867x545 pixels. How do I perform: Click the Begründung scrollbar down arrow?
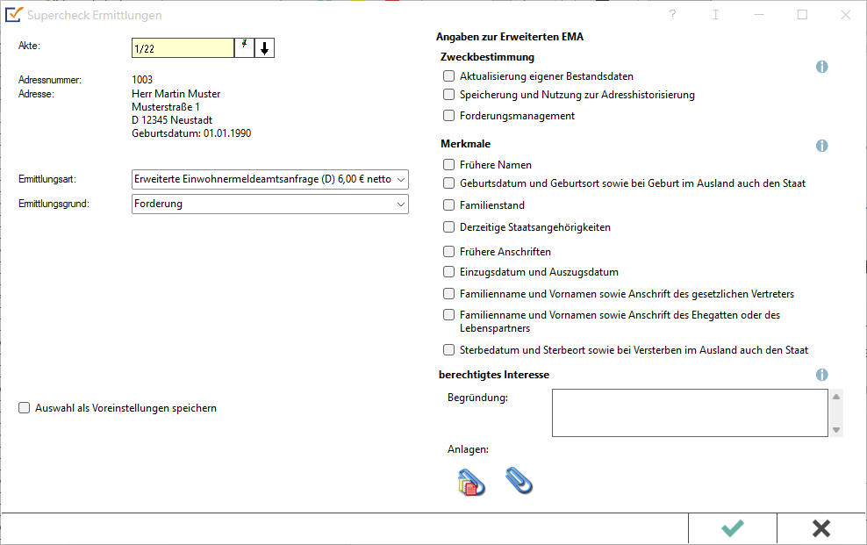point(836,429)
